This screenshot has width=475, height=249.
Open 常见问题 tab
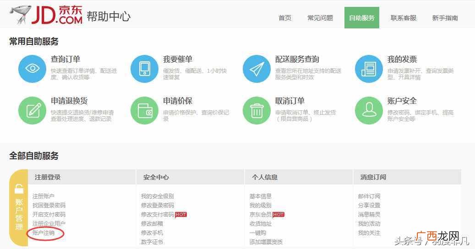320,18
